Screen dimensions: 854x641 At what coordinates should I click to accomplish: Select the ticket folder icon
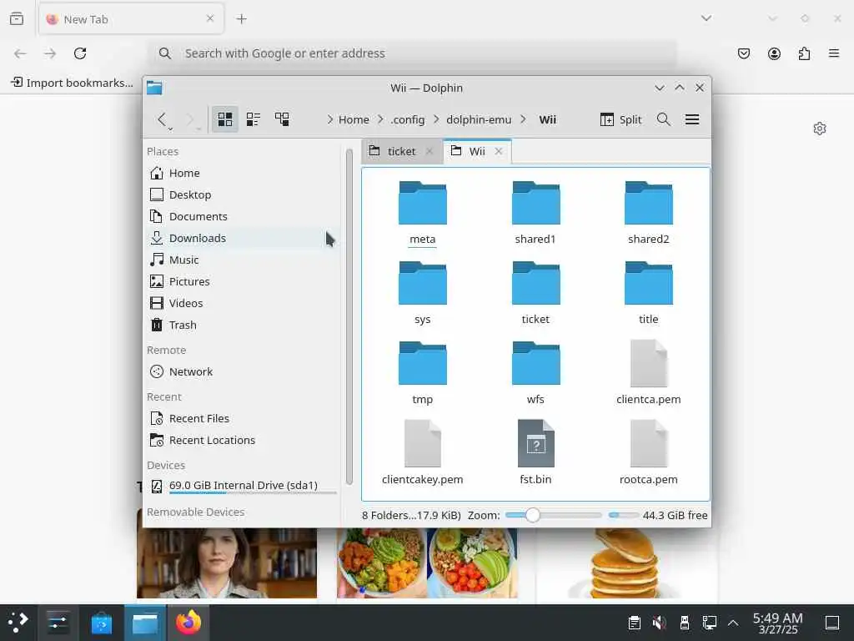(x=535, y=284)
